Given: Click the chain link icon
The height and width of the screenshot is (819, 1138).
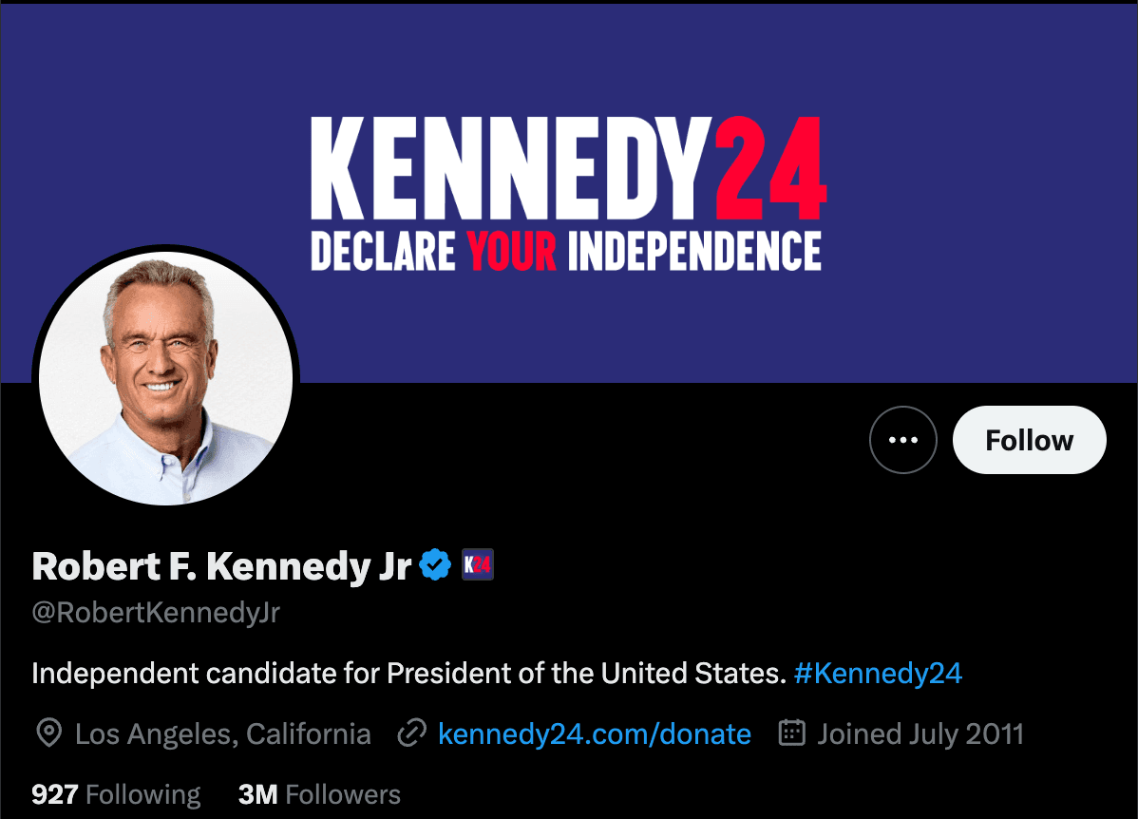Looking at the screenshot, I should tap(411, 733).
